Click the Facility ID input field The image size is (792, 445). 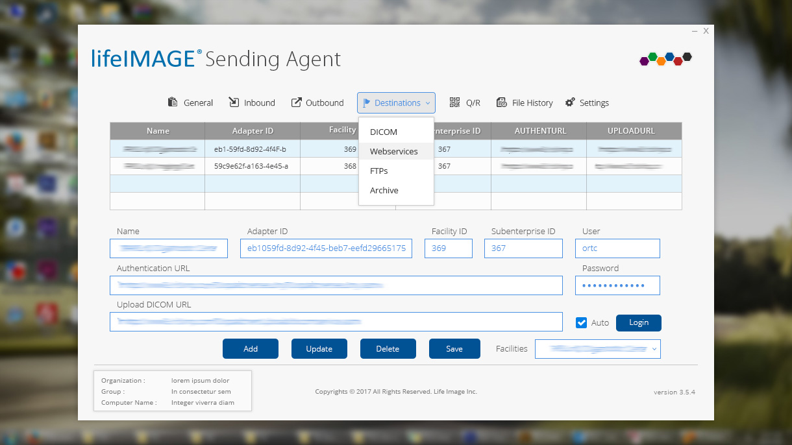point(449,248)
